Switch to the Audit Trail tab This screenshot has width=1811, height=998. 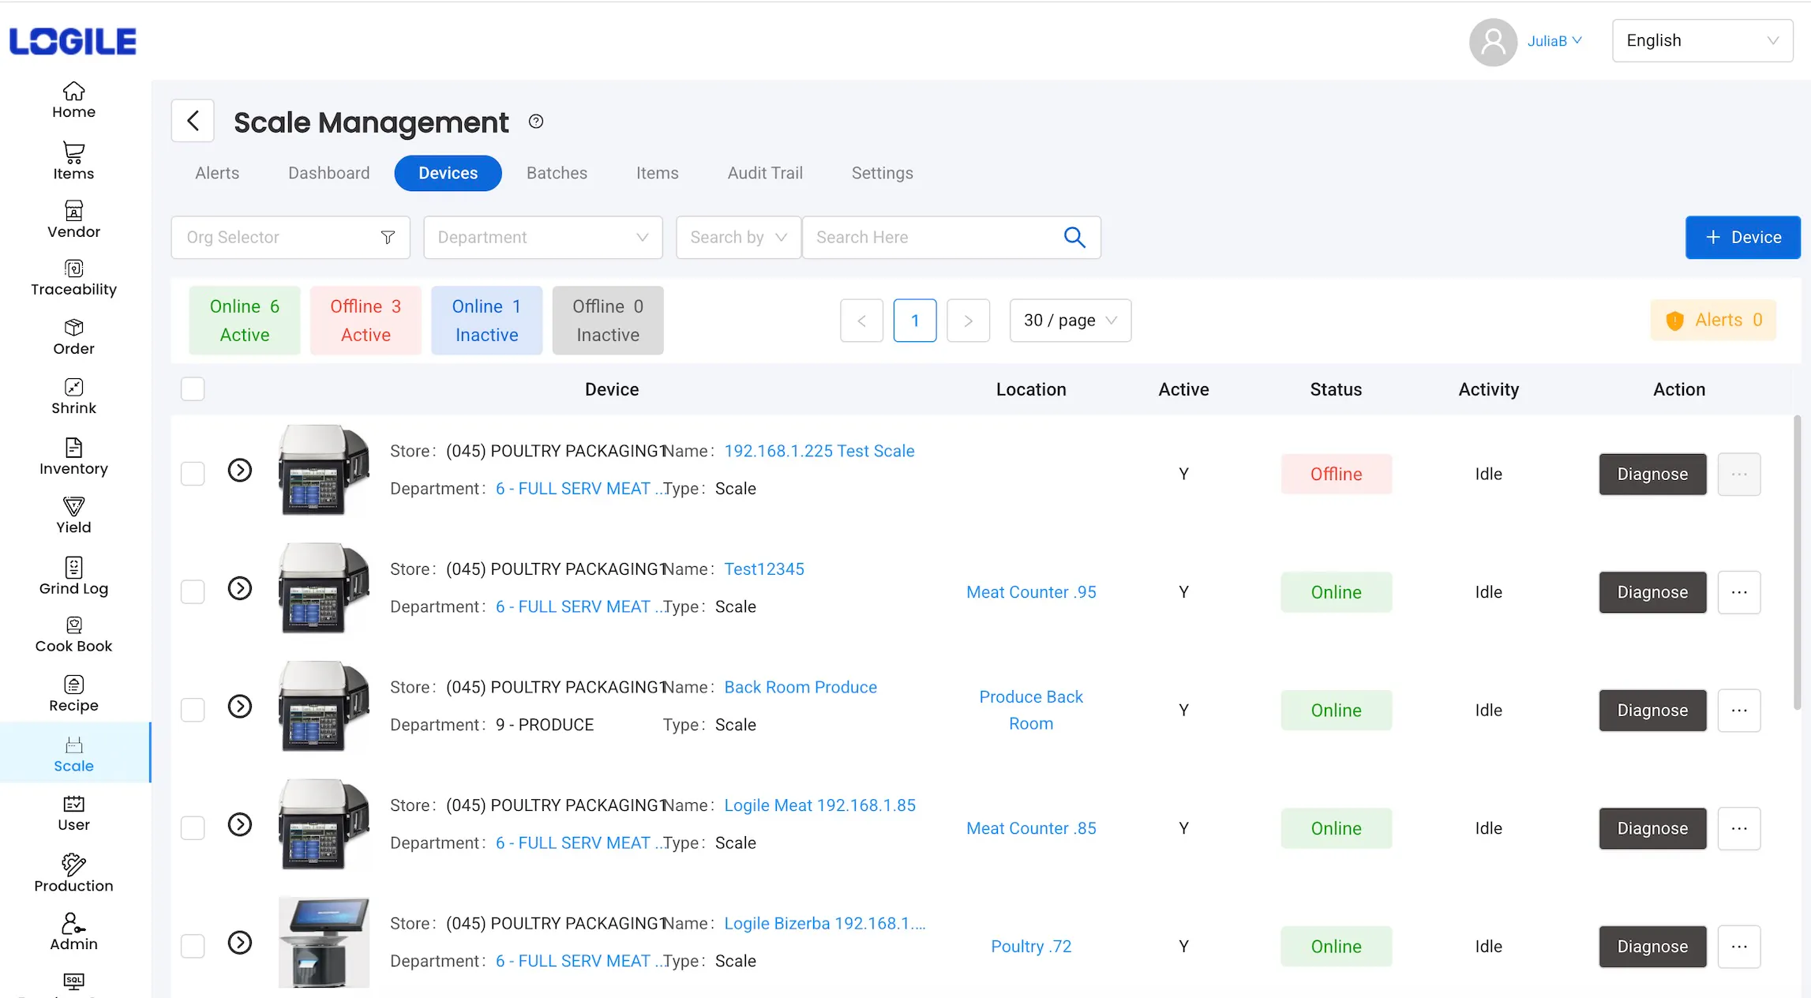pos(765,173)
